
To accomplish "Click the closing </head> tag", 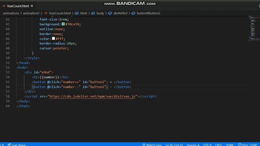I will 23,63.
